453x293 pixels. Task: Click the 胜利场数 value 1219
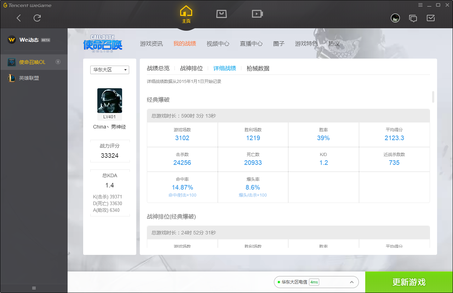(253, 138)
